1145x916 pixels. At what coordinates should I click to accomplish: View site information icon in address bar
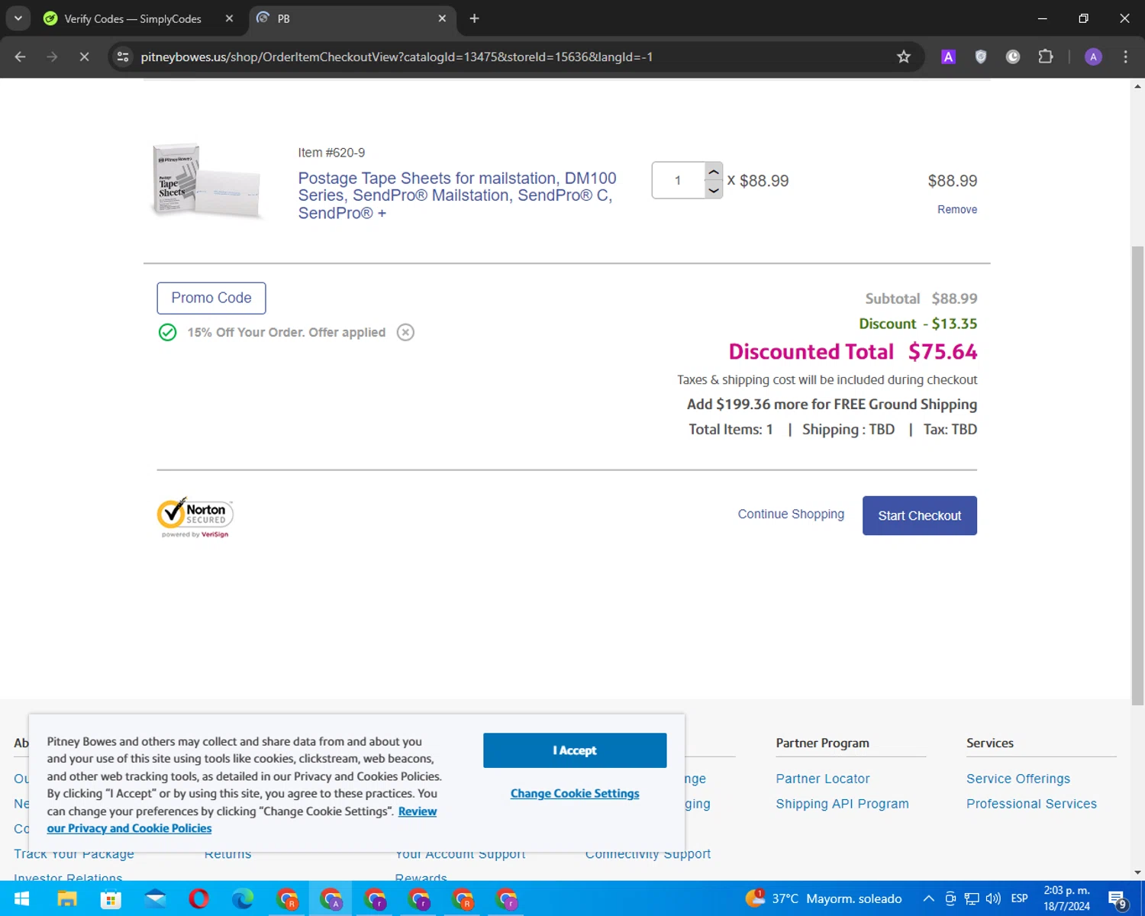pyautogui.click(x=123, y=56)
